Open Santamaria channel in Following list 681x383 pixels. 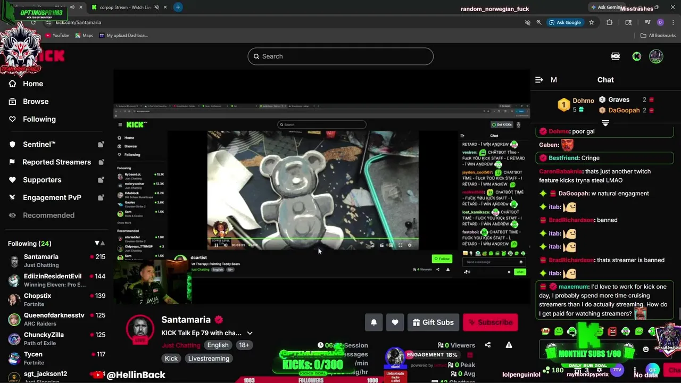point(56,261)
